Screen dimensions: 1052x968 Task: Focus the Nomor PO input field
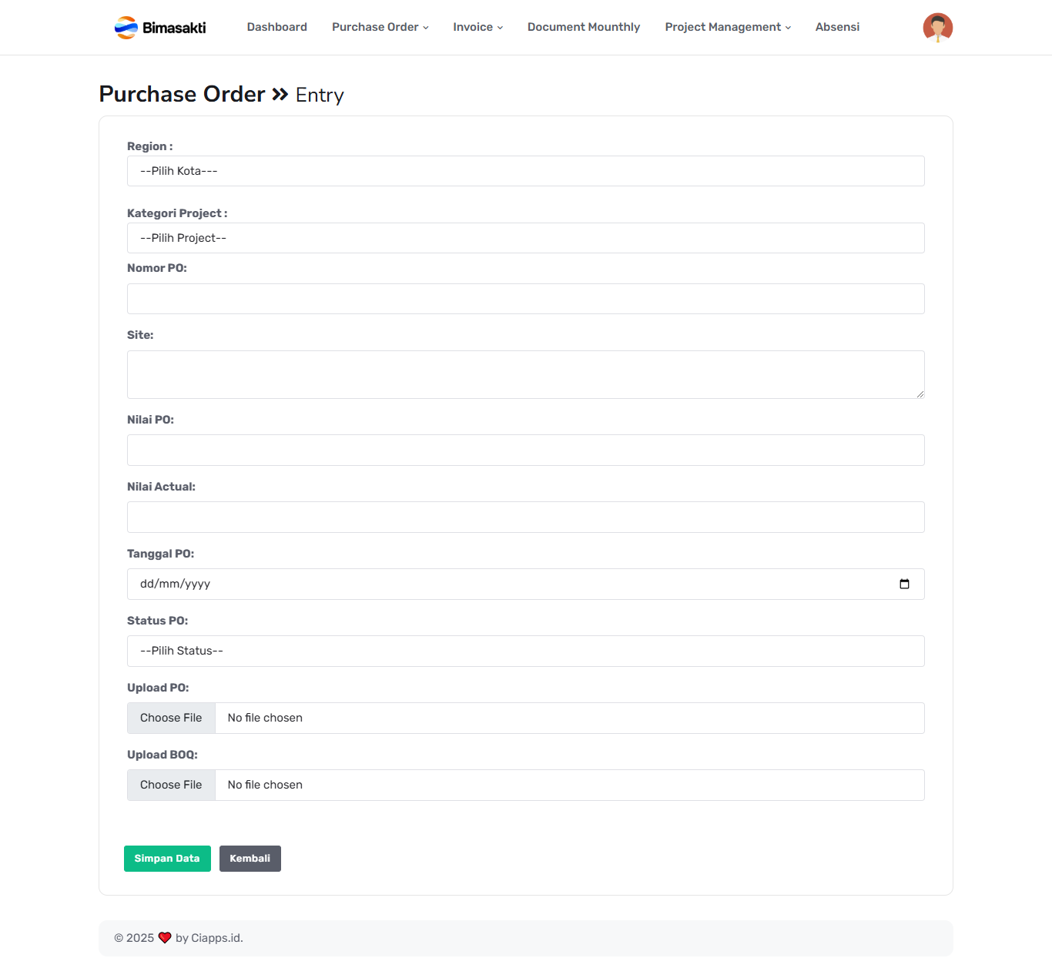[525, 299]
